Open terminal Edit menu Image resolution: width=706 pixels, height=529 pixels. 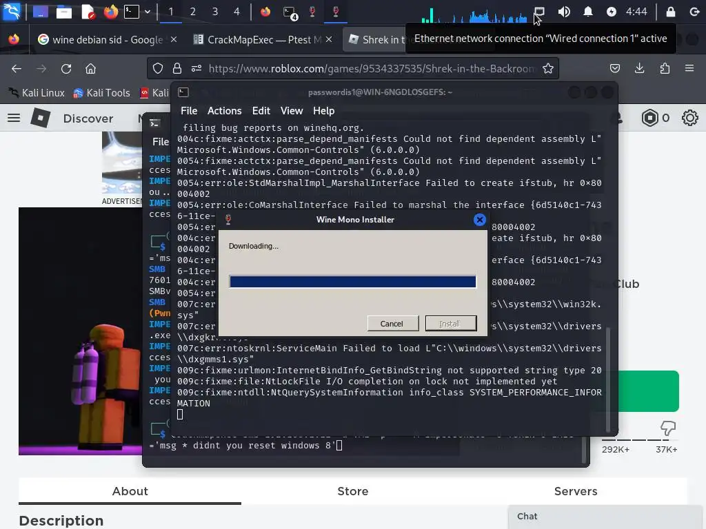[261, 111]
